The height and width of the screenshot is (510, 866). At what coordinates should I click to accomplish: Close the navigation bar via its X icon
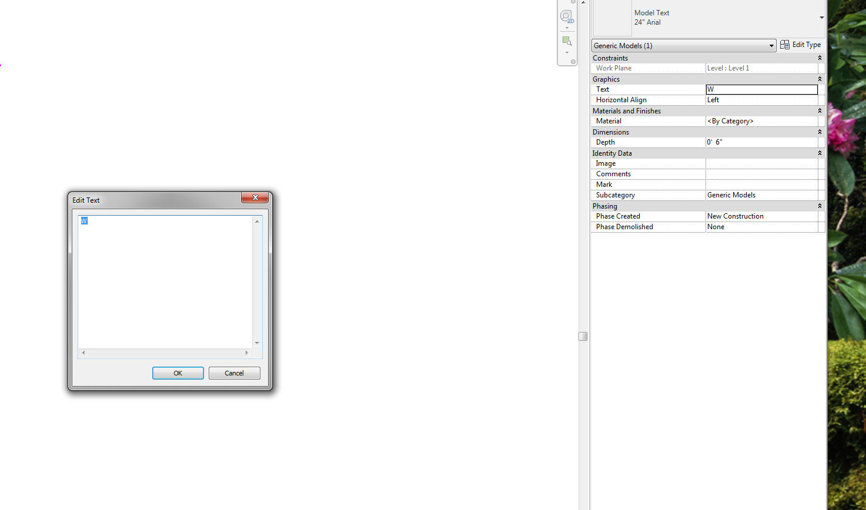[573, 2]
